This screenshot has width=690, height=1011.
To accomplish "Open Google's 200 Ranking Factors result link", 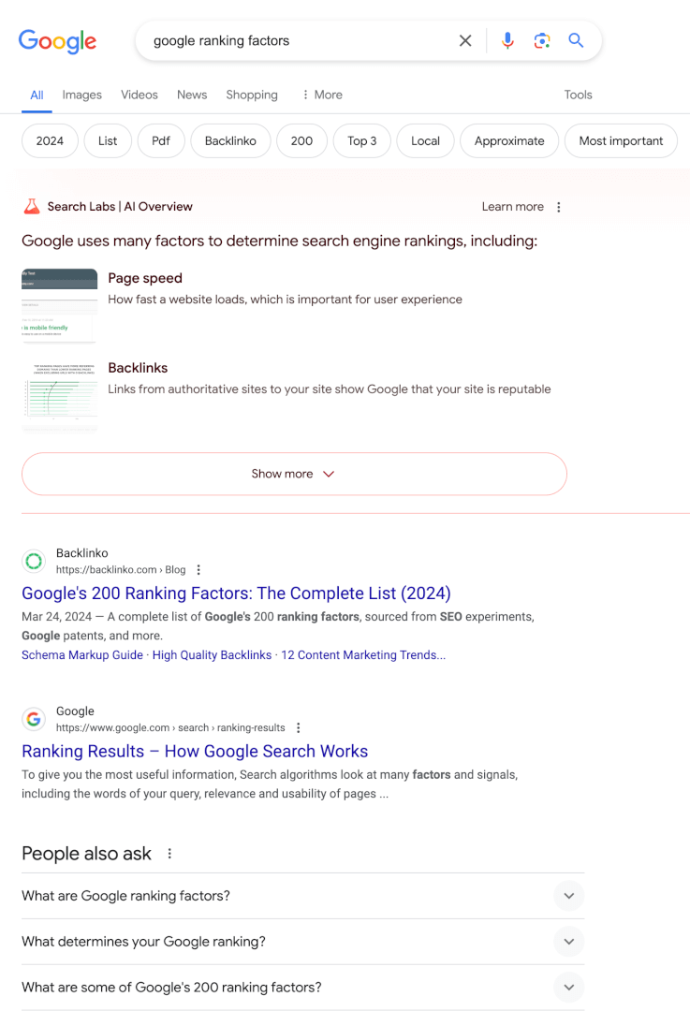I will pos(236,593).
